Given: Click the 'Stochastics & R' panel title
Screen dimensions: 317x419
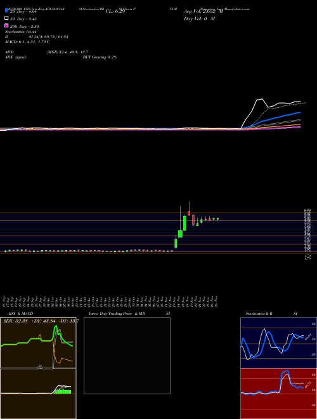Looking at the screenshot, I should [x=259, y=314].
